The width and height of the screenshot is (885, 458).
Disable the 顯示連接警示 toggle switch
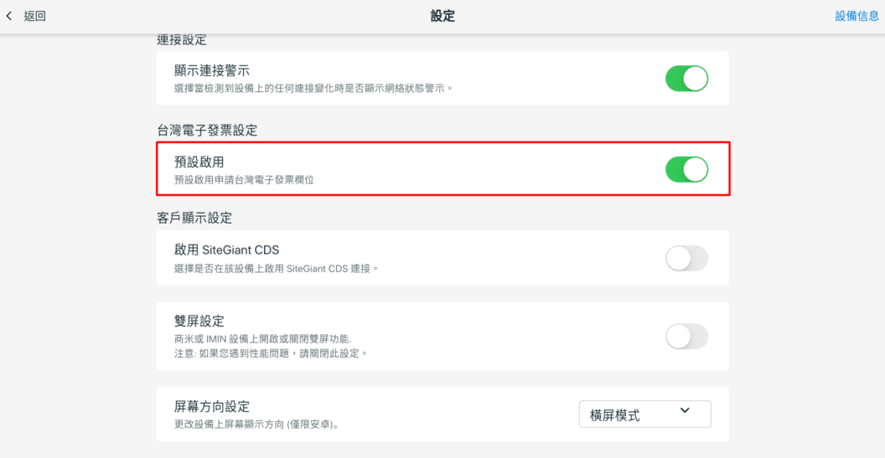(x=686, y=79)
